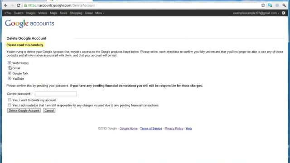Tick the pending financial transactions acknowledgment checkbox
The width and height of the screenshot is (290, 163).
(x=9, y=105)
